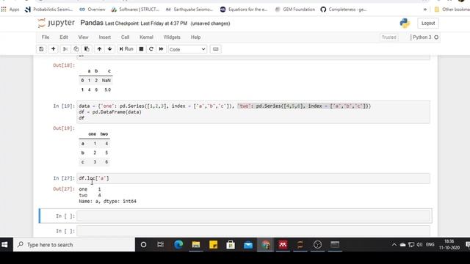Launch Microsoft Edge from the taskbar
470x264 pixels.
tap(178, 245)
